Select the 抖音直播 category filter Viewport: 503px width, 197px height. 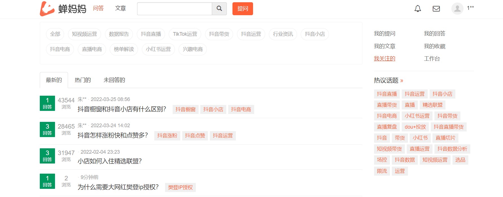(x=151, y=34)
